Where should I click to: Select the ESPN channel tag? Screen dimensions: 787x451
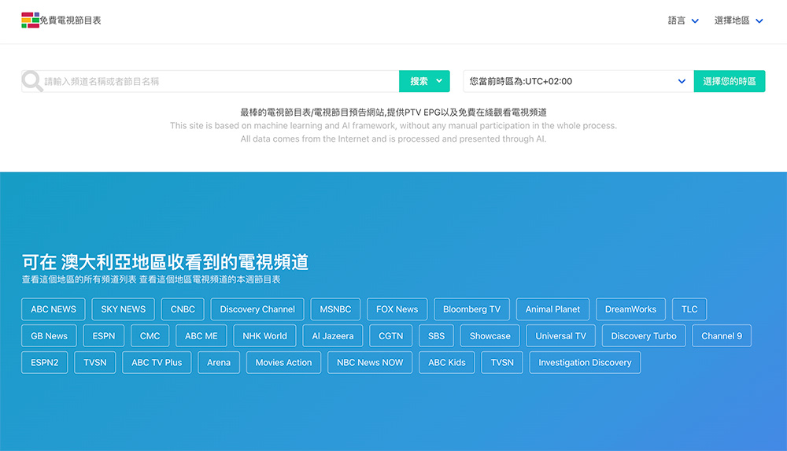[x=103, y=335]
